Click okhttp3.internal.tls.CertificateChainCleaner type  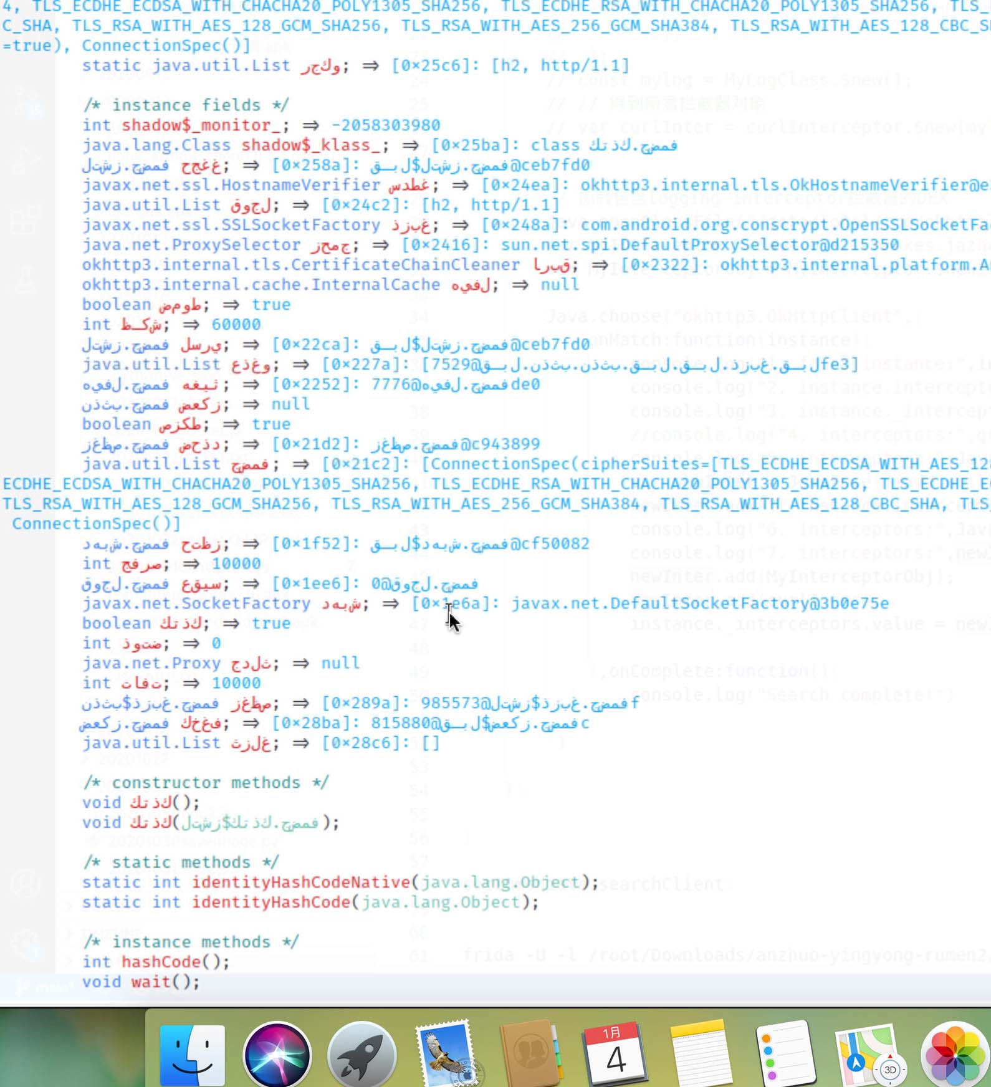tap(300, 265)
